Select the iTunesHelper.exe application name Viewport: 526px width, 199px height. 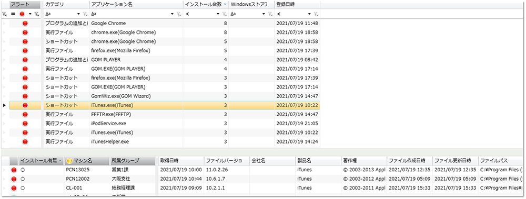110,141
